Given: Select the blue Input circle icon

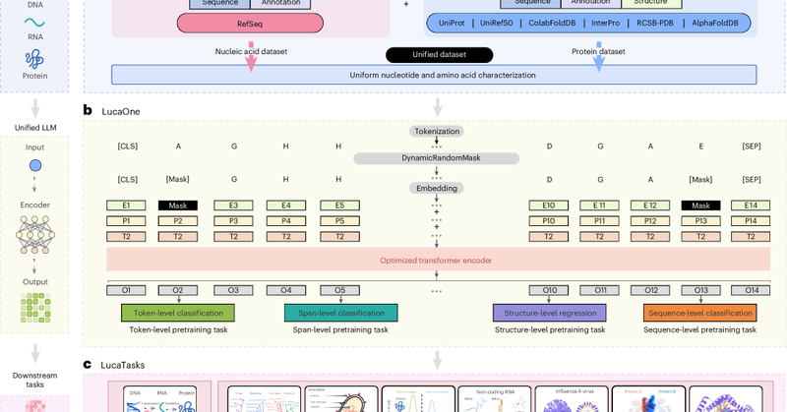Looking at the screenshot, I should click(35, 165).
